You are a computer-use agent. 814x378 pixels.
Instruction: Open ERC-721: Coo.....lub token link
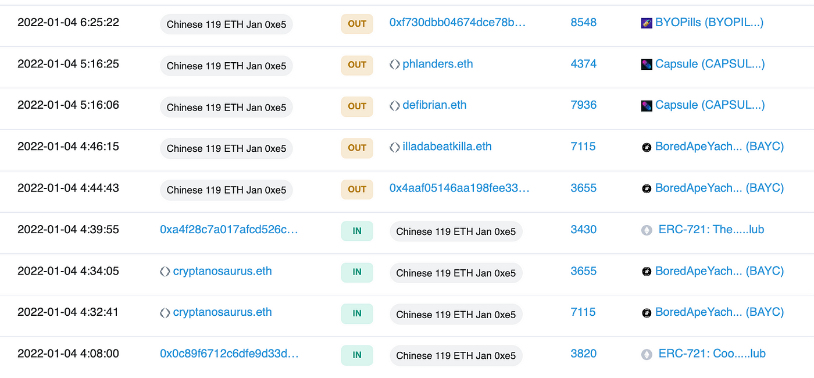[x=712, y=354]
